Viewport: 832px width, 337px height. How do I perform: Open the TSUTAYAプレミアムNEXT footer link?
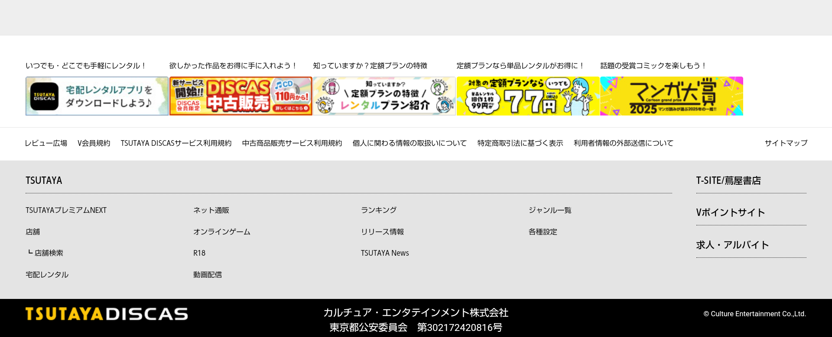coord(66,210)
